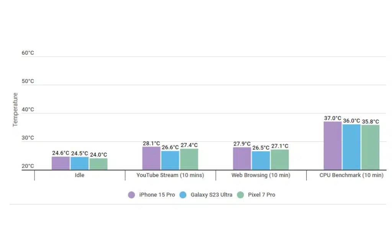Select the 36.0°C Galaxy CPU Benchmark bar
392x235 pixels.
pyautogui.click(x=351, y=147)
